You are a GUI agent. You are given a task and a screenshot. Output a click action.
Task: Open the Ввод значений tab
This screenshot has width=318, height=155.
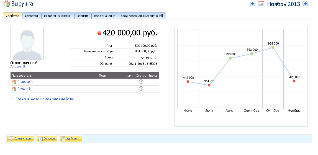(x=104, y=16)
